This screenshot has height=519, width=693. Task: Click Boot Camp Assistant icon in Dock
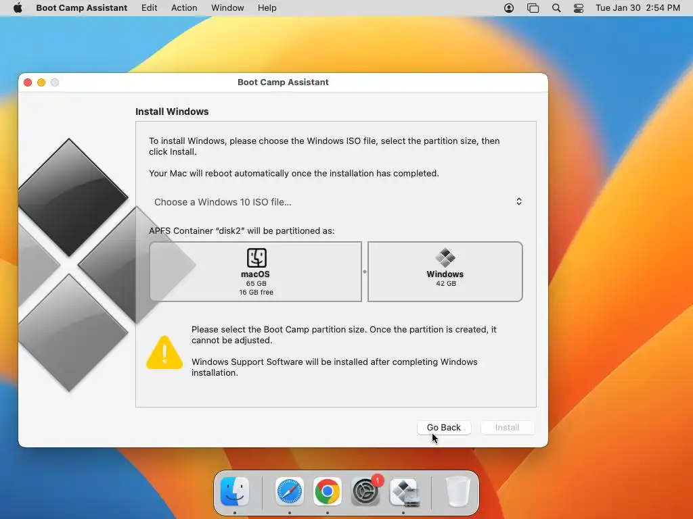[403, 492]
